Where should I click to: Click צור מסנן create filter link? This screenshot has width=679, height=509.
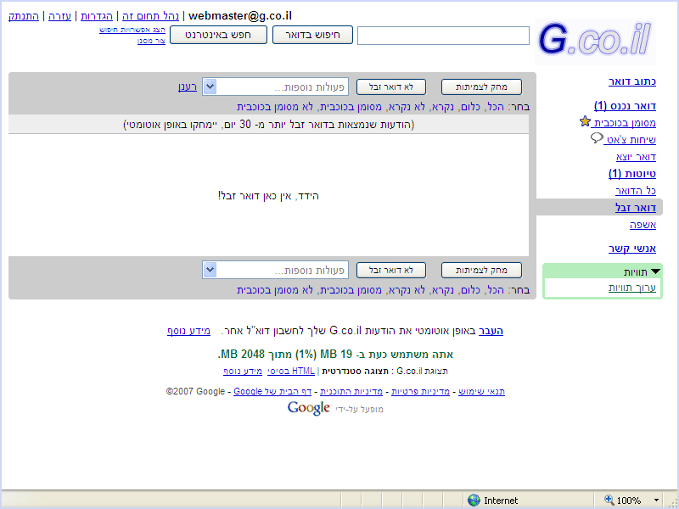pos(152,41)
